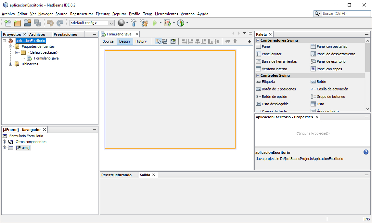Pick the Etiqueta label component from the palette
This screenshot has width=372, height=223.
pyautogui.click(x=265, y=82)
